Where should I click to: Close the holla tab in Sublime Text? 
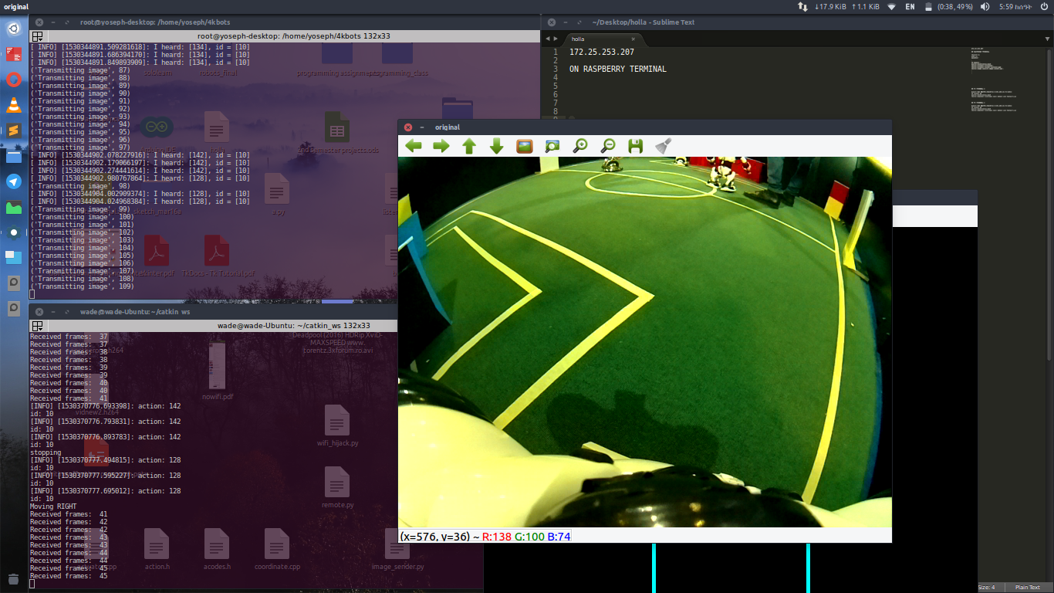click(633, 39)
